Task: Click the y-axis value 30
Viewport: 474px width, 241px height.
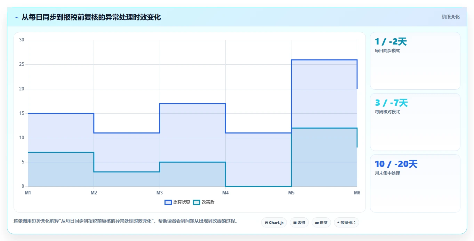Action: tap(22, 40)
